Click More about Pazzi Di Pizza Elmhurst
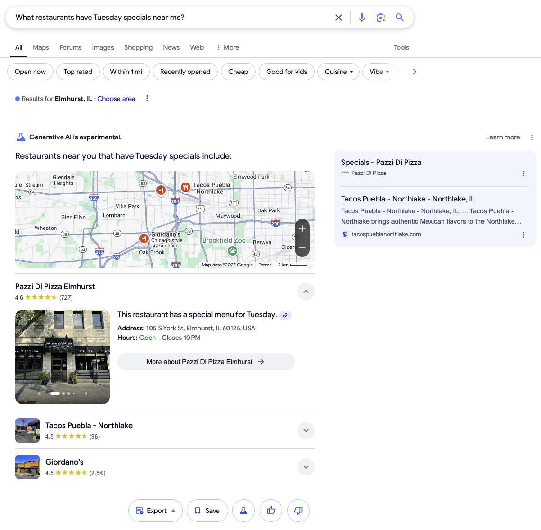Screen dimensions: 541x530 [x=206, y=361]
